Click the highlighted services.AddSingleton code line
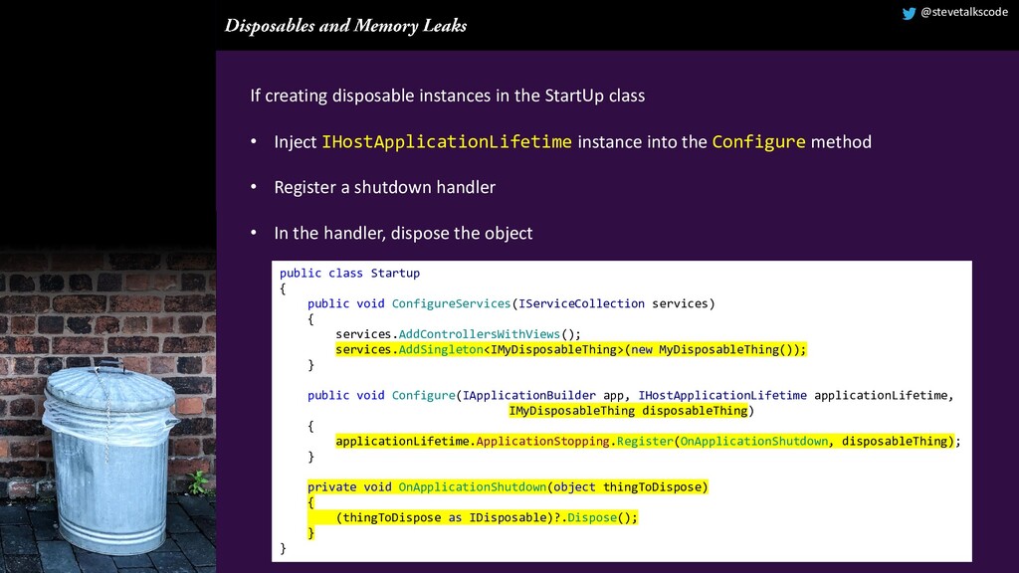 click(x=571, y=349)
